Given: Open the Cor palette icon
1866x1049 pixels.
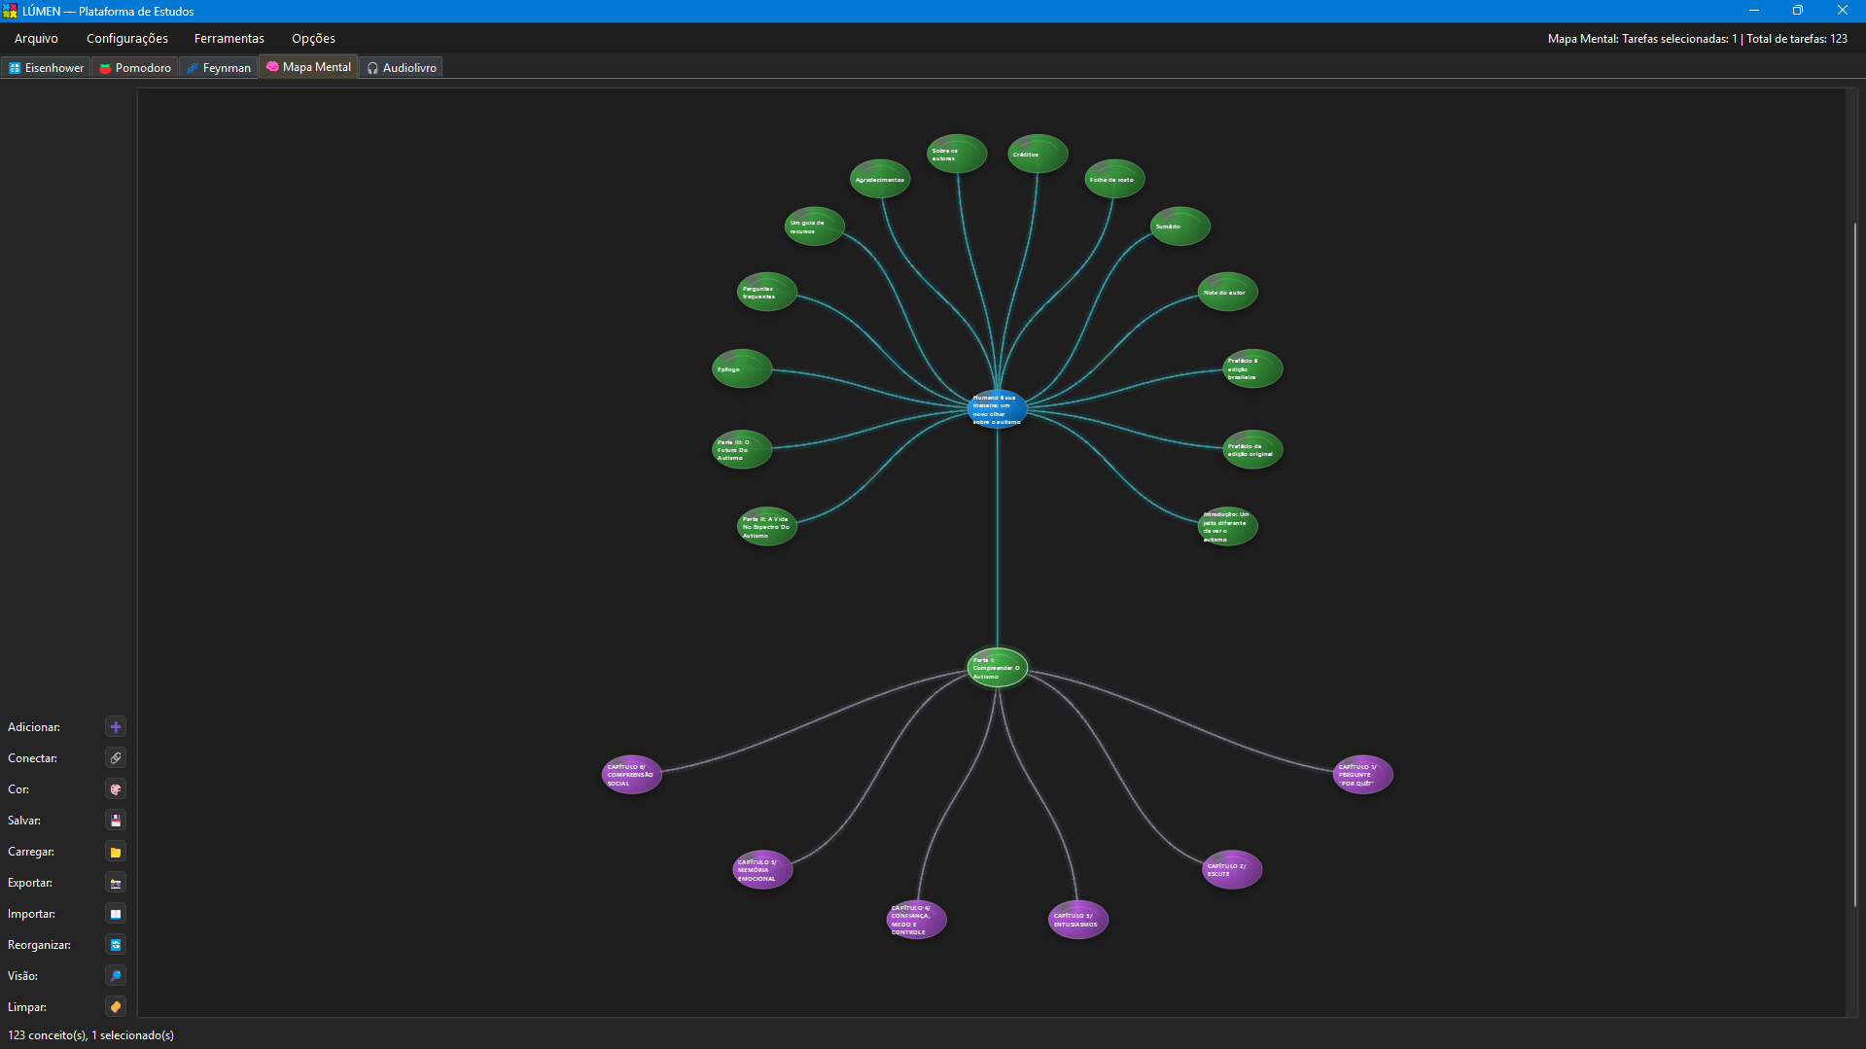Looking at the screenshot, I should click(116, 789).
